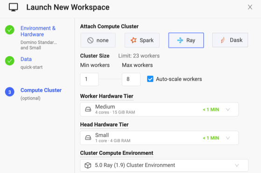This screenshot has width=261, height=173.
Task: Click the none prohibited circle icon
Action: tap(90, 40)
